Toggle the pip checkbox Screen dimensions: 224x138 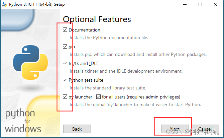click(x=65, y=47)
